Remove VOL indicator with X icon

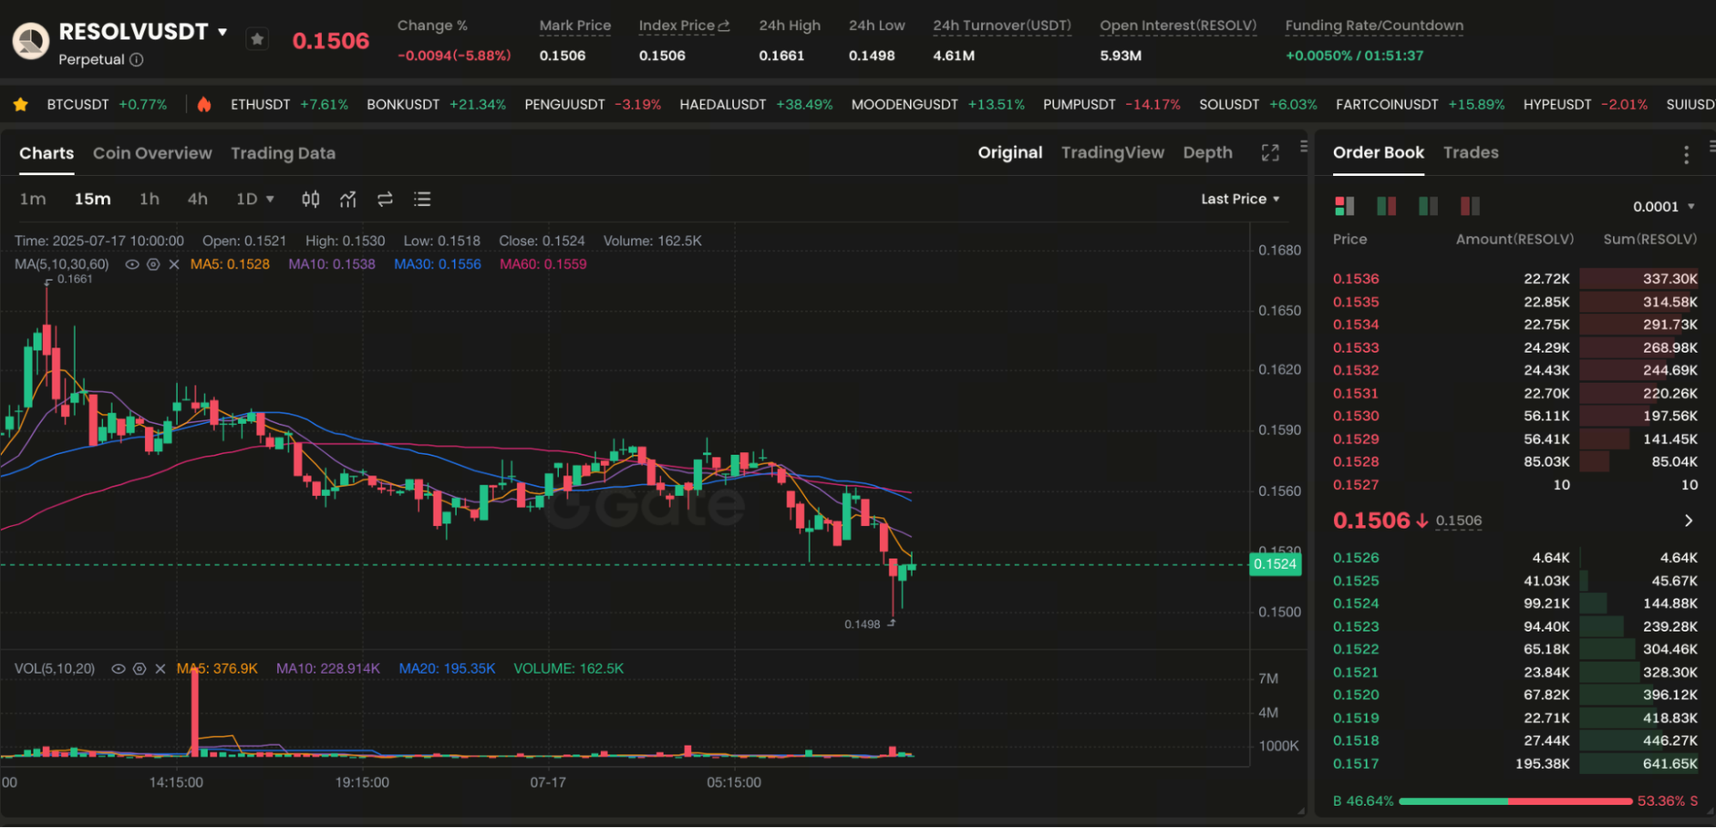coord(160,668)
